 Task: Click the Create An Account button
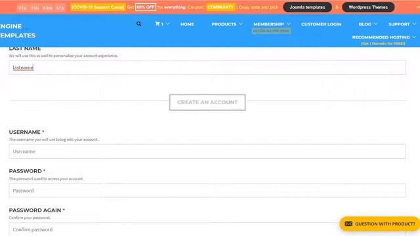pos(207,102)
